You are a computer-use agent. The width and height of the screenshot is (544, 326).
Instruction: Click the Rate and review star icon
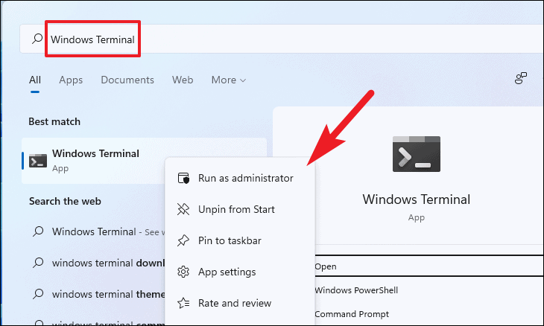point(183,303)
